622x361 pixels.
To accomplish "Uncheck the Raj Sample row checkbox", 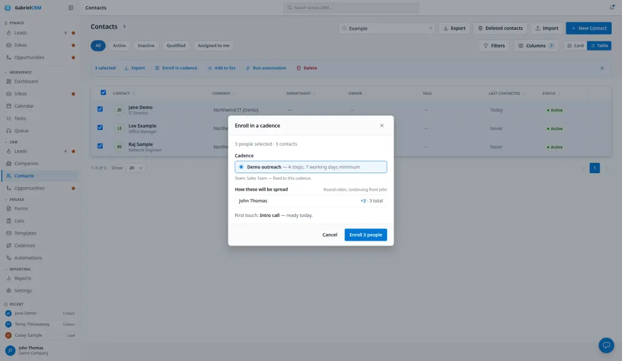I will click(x=100, y=146).
